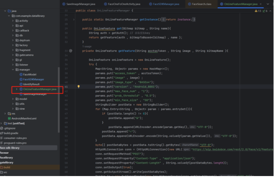This screenshot has width=274, height=177.
Task: Click the AndroidManifest.xml file icon
Action: 10,118
